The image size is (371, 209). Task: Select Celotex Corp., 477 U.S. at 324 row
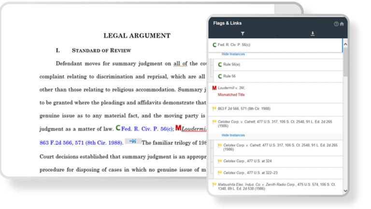point(278,162)
